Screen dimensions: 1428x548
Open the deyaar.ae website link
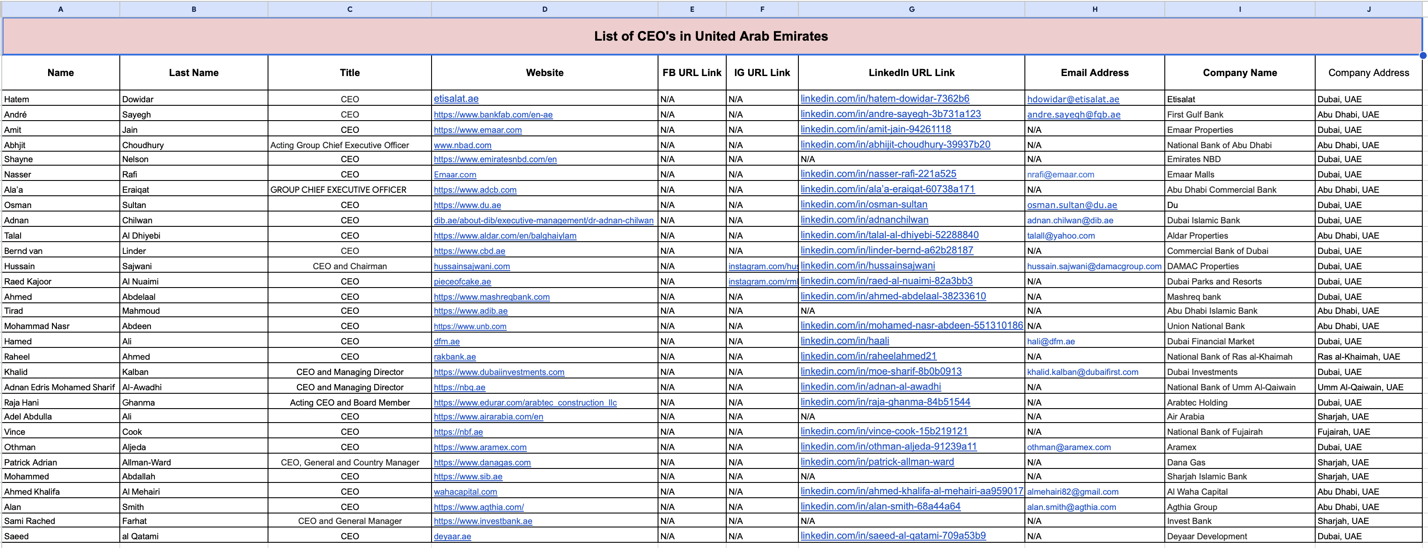[452, 536]
